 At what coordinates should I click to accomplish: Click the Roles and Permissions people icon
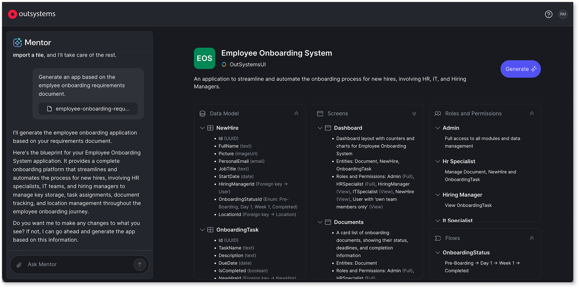[438, 114]
